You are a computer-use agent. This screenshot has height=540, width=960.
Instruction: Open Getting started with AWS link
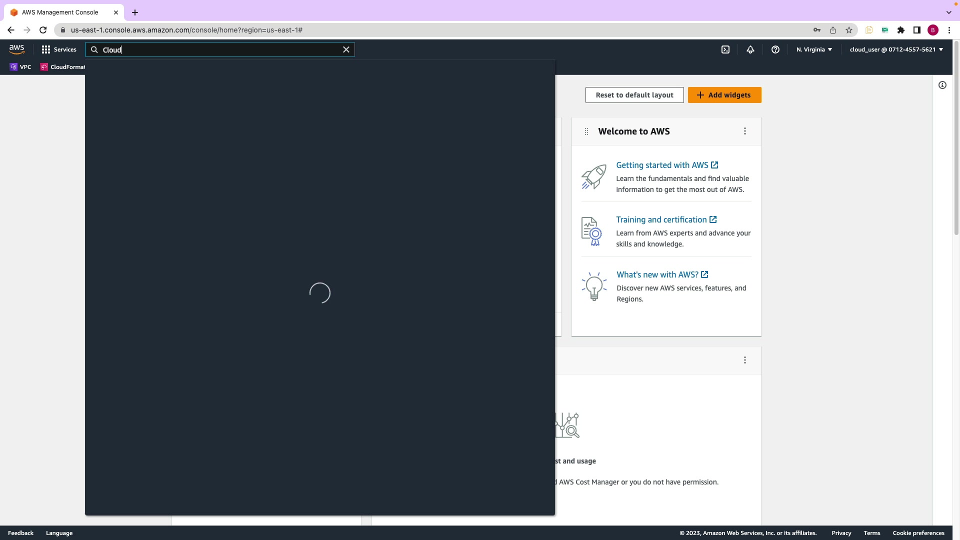pyautogui.click(x=662, y=165)
